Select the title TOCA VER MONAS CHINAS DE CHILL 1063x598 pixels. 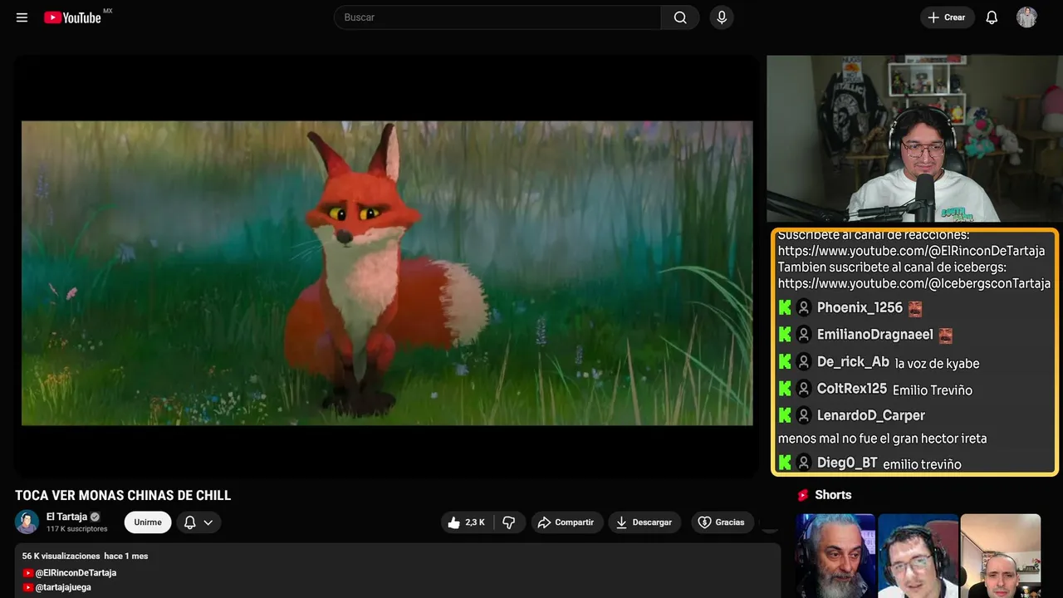[123, 496]
